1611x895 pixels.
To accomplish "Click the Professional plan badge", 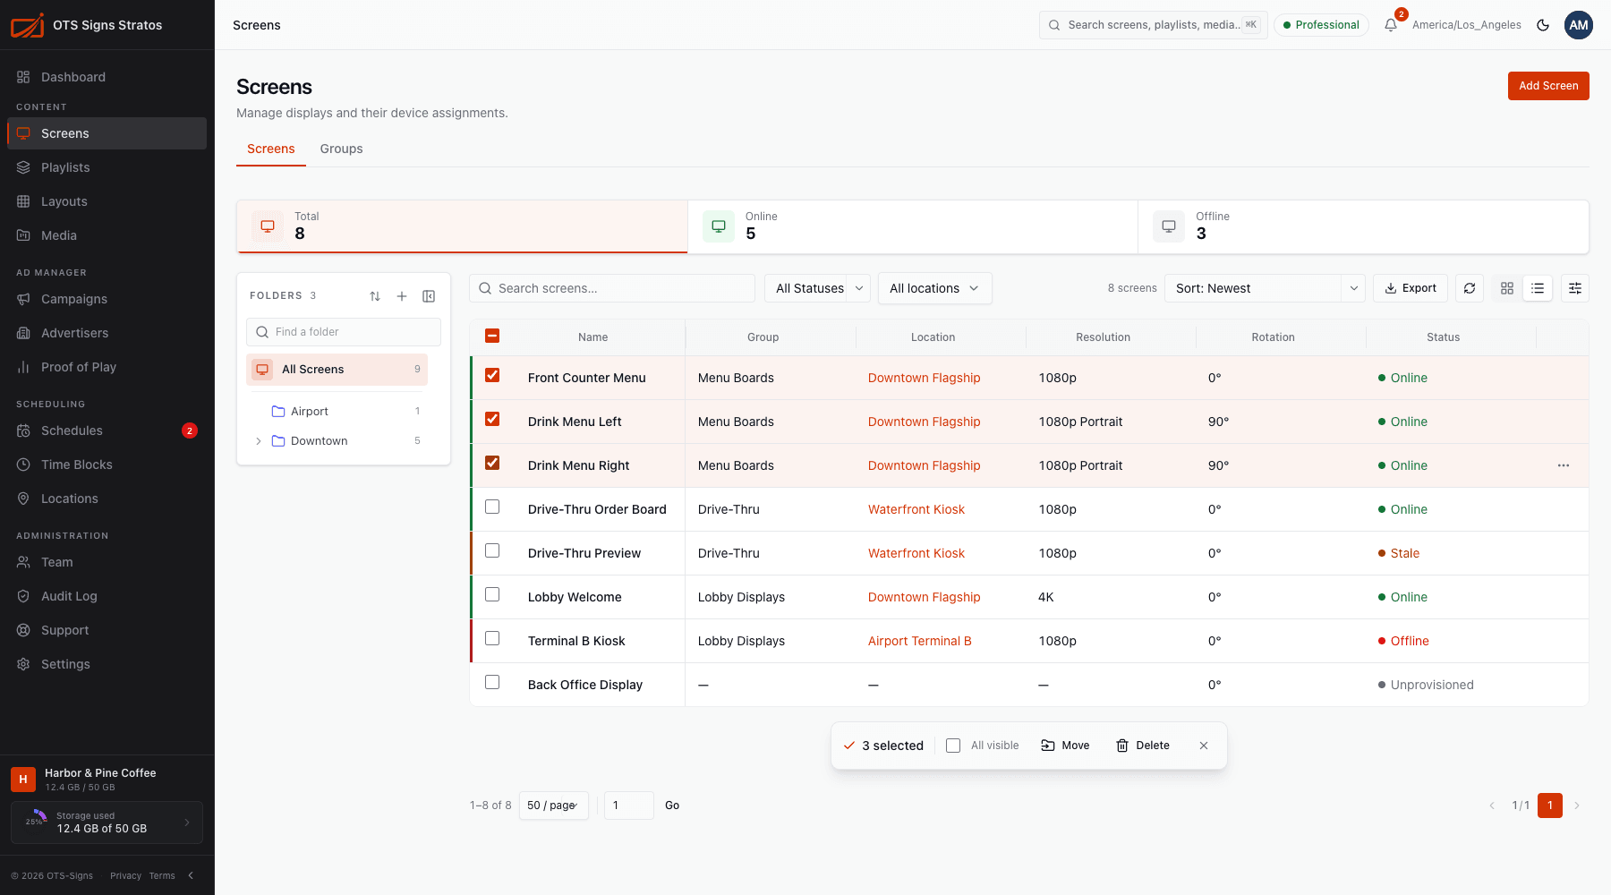I will click(1321, 25).
